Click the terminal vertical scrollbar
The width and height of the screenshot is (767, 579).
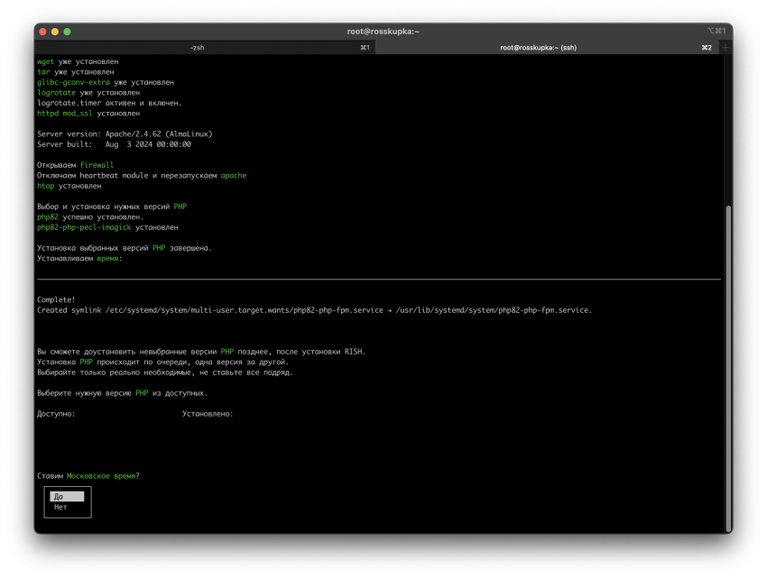click(728, 367)
